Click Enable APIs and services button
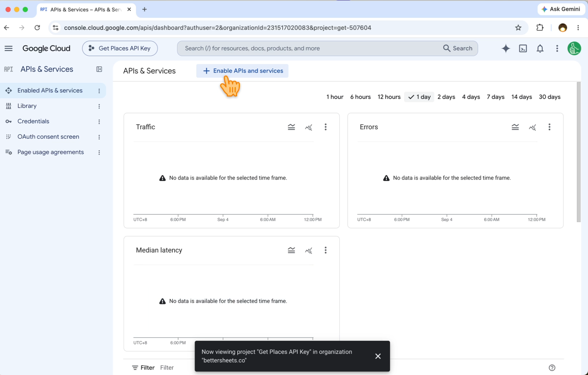Image resolution: width=588 pixels, height=375 pixels. (x=242, y=71)
